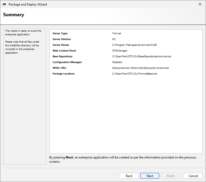Click the 9.0 server version value
Viewport: 206px width, 182px height.
click(x=114, y=39)
